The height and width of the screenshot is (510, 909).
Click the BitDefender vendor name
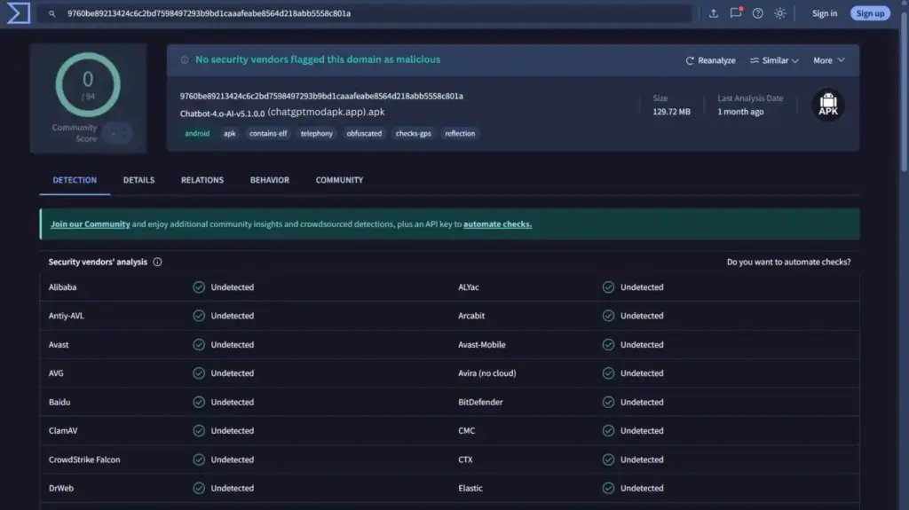pos(480,402)
